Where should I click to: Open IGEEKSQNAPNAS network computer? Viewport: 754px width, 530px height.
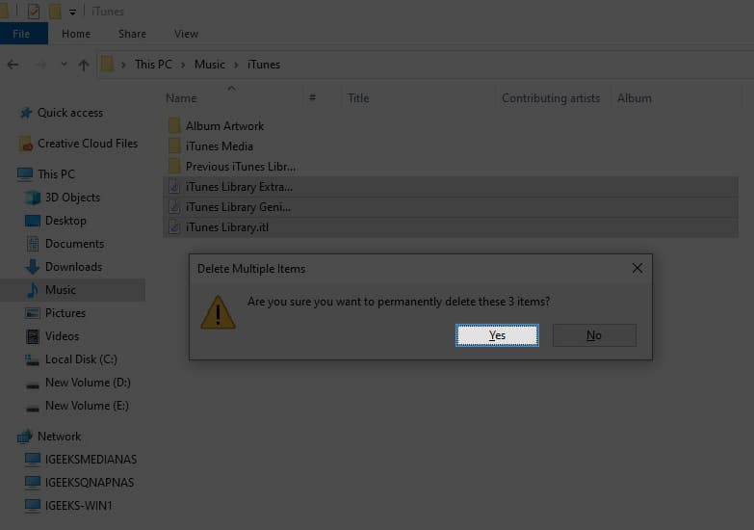point(90,483)
